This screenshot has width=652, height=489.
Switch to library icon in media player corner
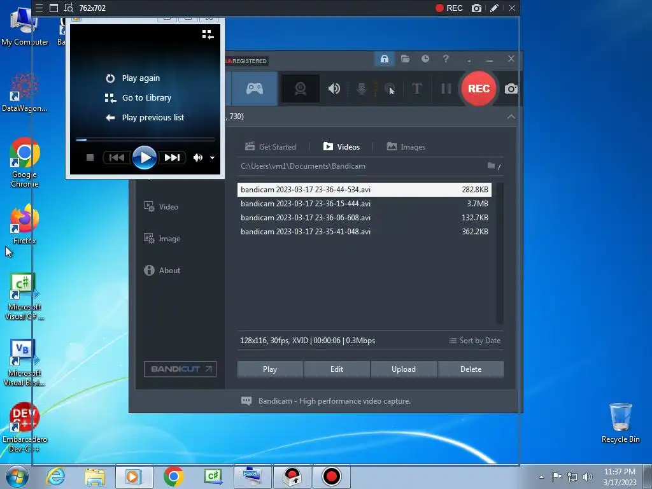[x=208, y=34]
